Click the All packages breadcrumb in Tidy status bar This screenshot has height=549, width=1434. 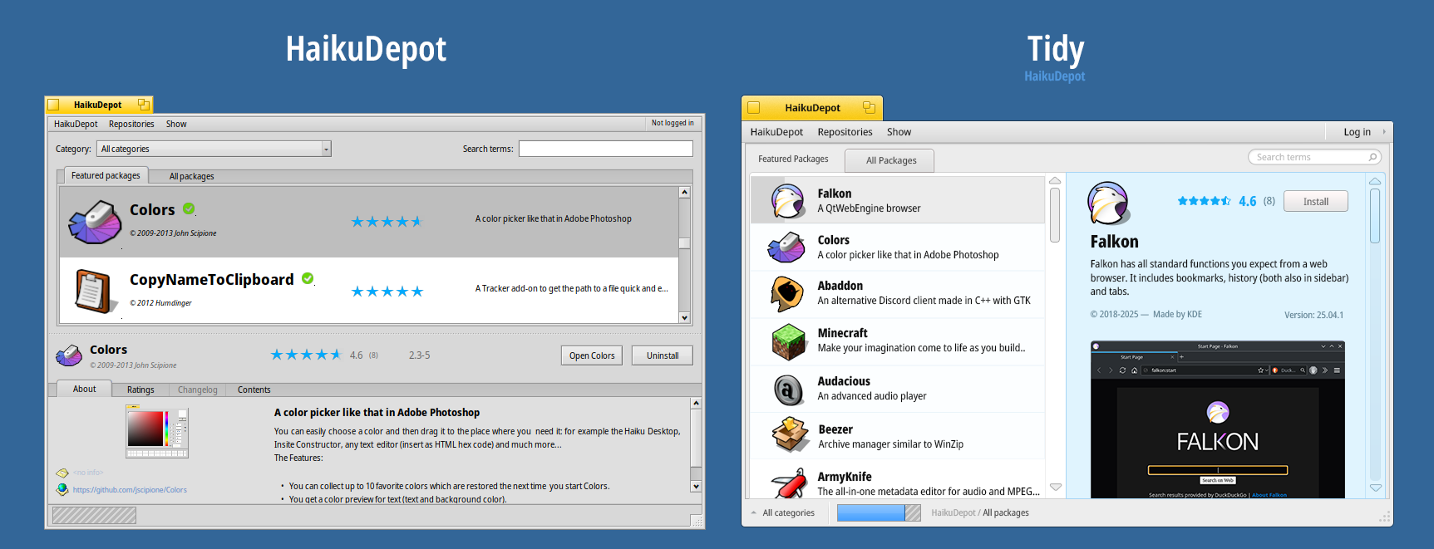pyautogui.click(x=1006, y=512)
